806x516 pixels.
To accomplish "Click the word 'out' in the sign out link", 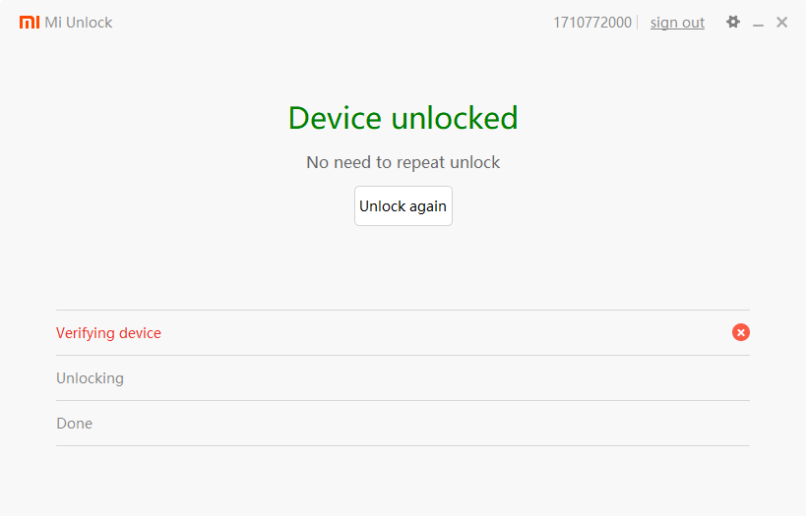I will tap(692, 23).
